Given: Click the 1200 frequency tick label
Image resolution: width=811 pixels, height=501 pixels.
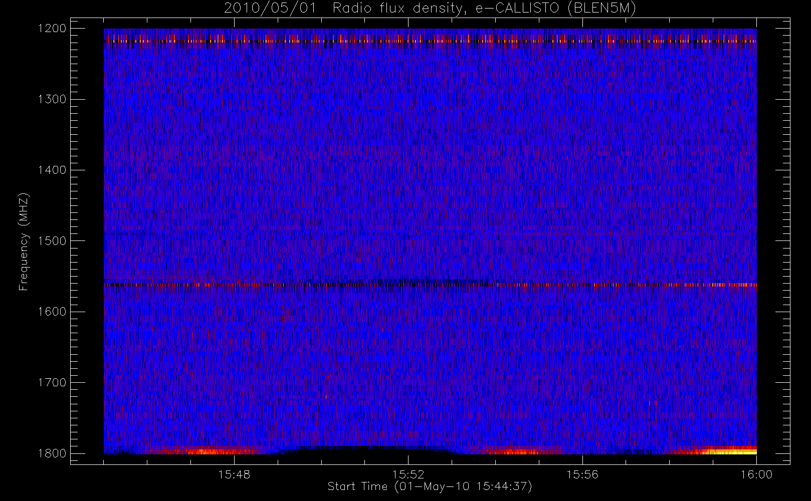Looking at the screenshot, I should click(52, 29).
